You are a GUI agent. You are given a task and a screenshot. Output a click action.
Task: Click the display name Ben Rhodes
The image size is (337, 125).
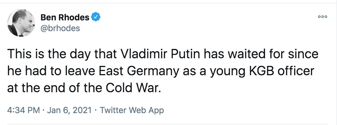pyautogui.click(x=65, y=18)
